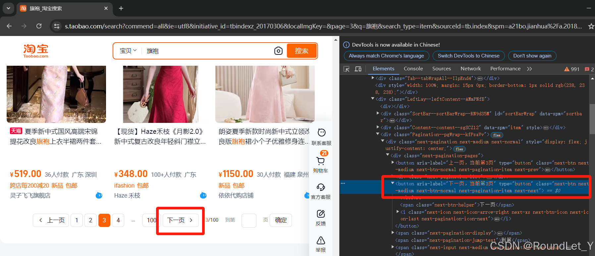Viewport: 595px width, 256px height.
Task: Click the browser forward arrow
Action: [x=24, y=26]
